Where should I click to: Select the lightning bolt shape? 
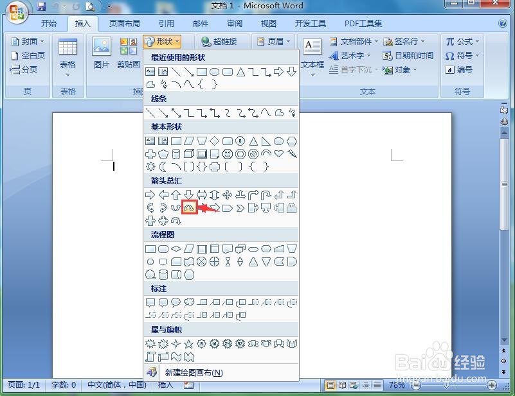(292, 153)
